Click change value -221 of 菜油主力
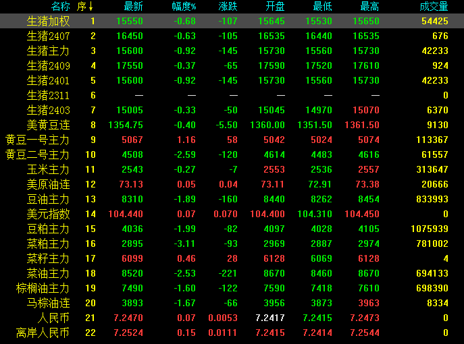464x344 pixels. point(228,273)
